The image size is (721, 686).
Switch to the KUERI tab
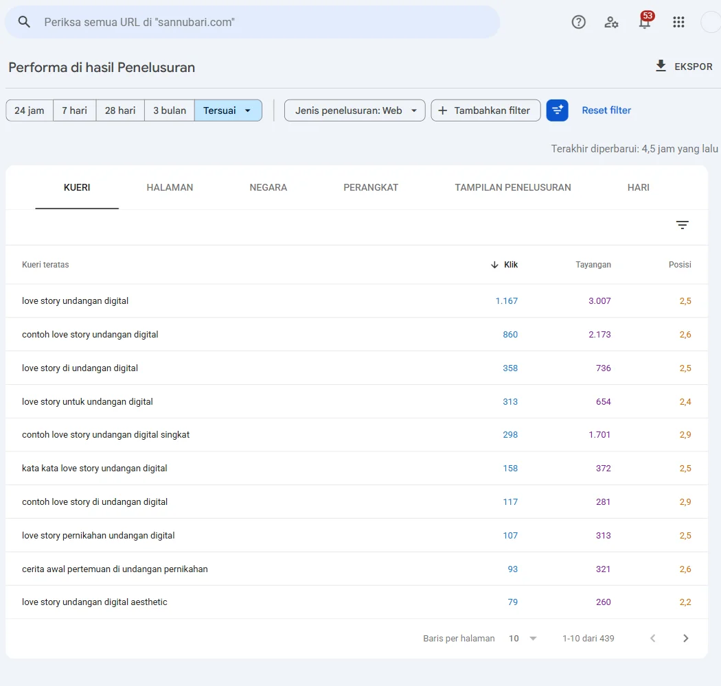coord(77,187)
